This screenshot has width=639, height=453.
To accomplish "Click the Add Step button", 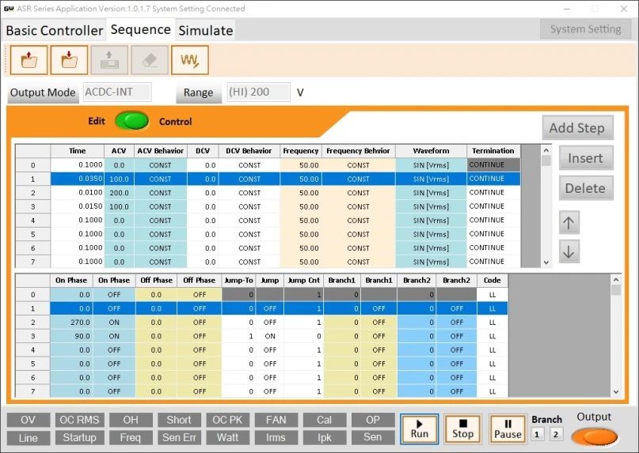I will pos(577,128).
